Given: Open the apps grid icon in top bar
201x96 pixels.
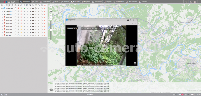Looking at the screenshot, I should pos(195,2).
